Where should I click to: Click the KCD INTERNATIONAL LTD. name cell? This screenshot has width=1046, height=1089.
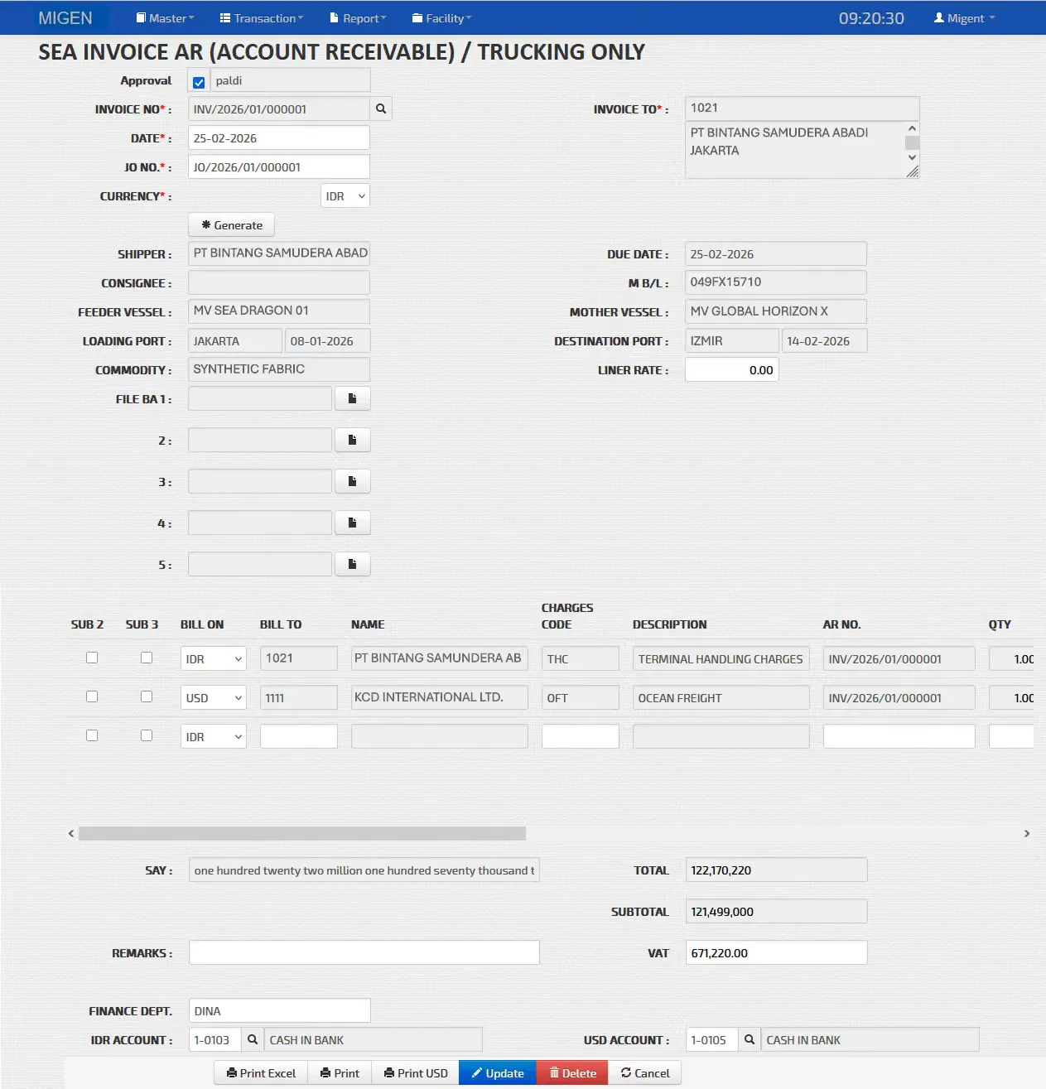coord(440,697)
